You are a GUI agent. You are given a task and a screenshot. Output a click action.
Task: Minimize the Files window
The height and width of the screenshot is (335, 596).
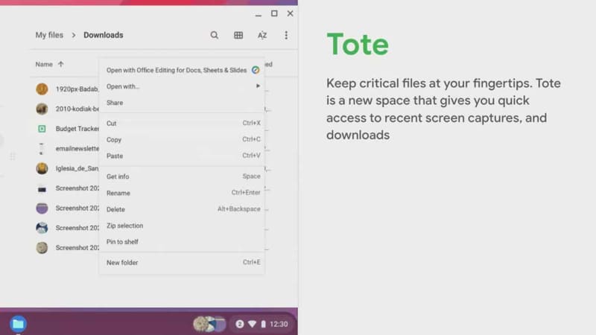[259, 13]
